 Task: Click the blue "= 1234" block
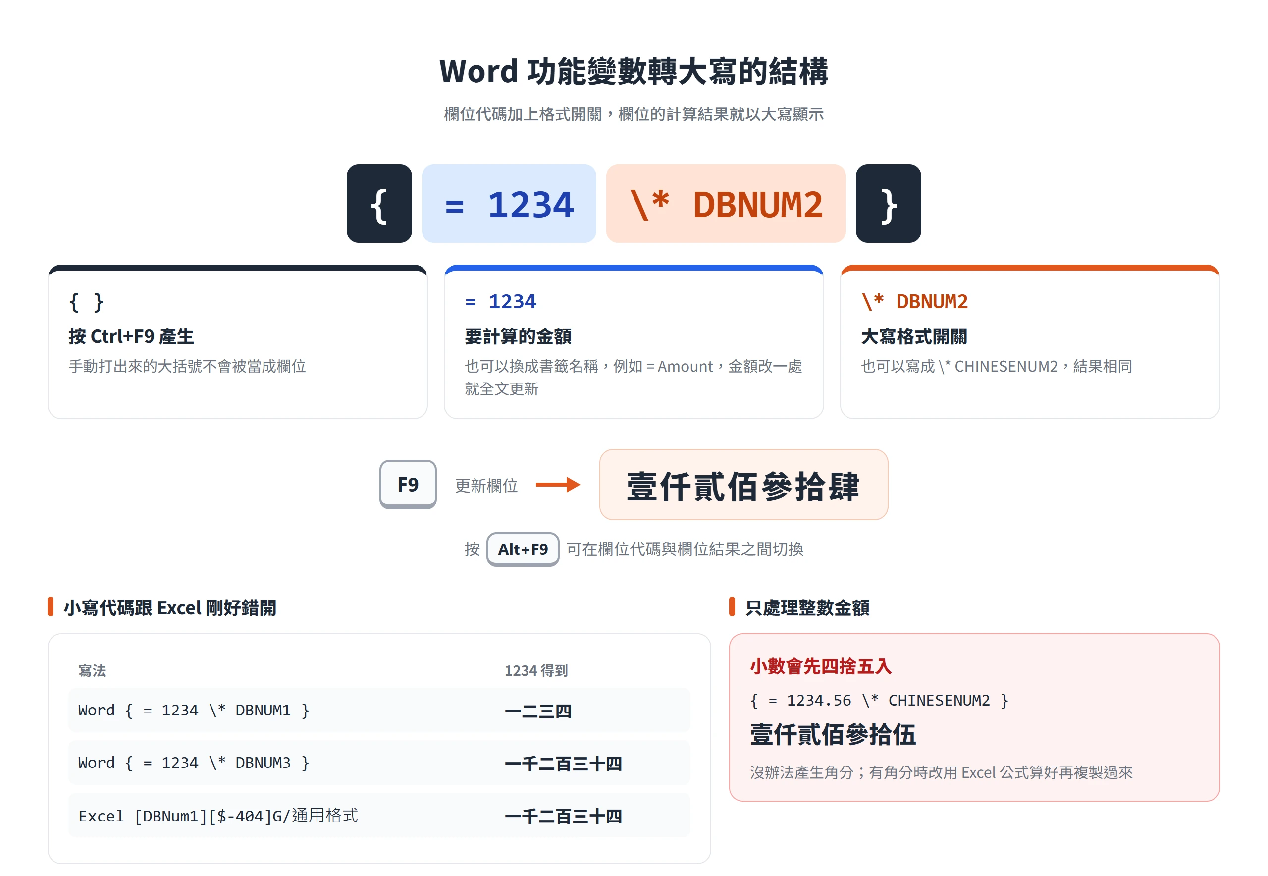[x=509, y=204]
